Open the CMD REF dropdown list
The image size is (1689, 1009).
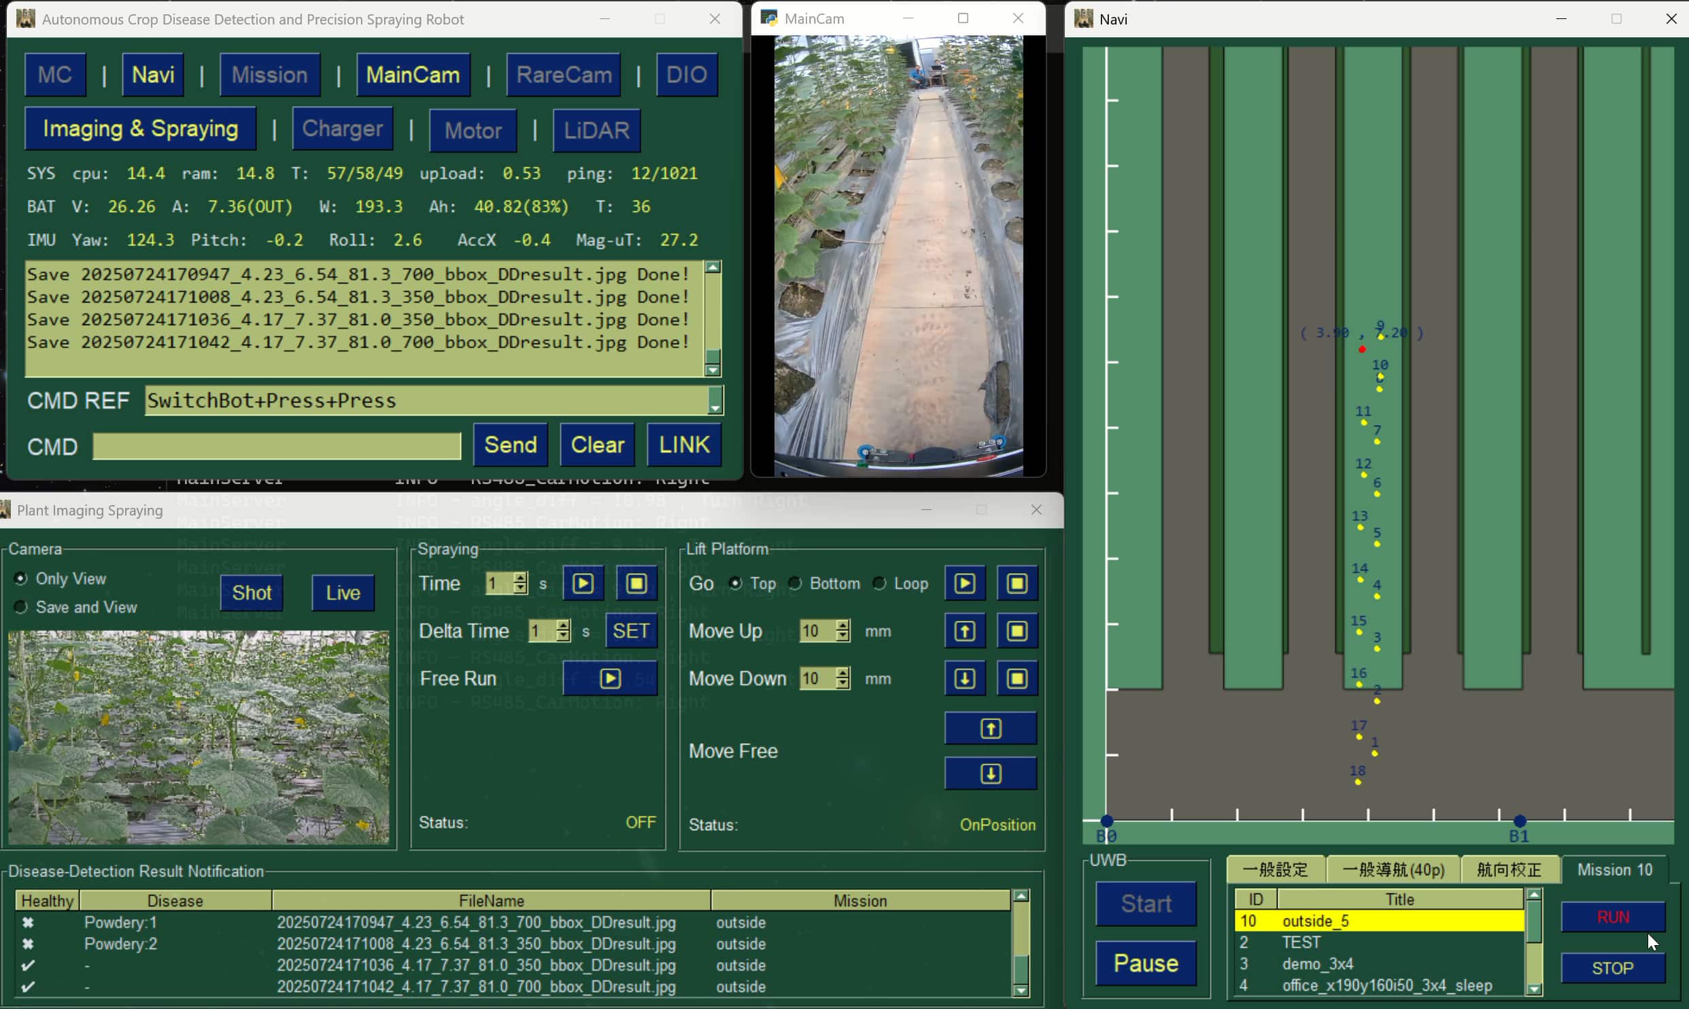[715, 401]
